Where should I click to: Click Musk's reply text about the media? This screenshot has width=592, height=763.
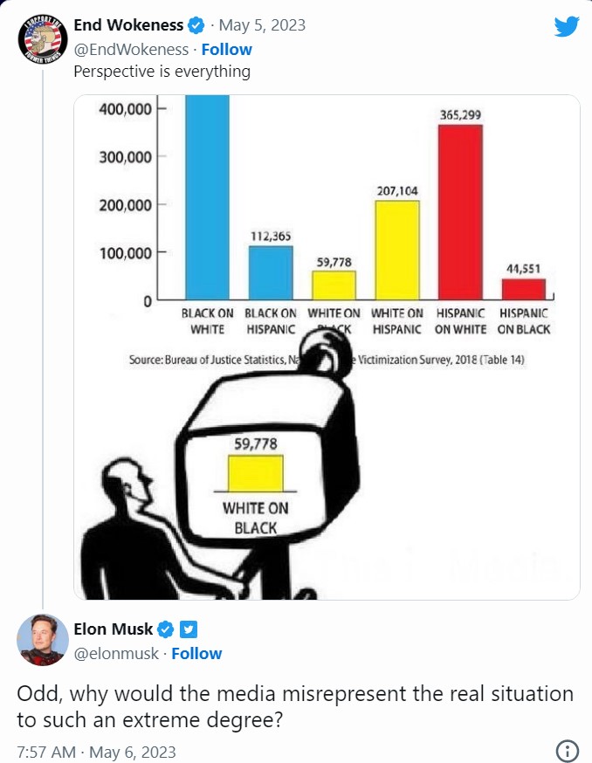pos(295,706)
